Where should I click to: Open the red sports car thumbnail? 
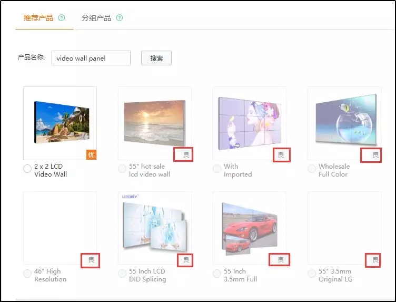coord(250,229)
